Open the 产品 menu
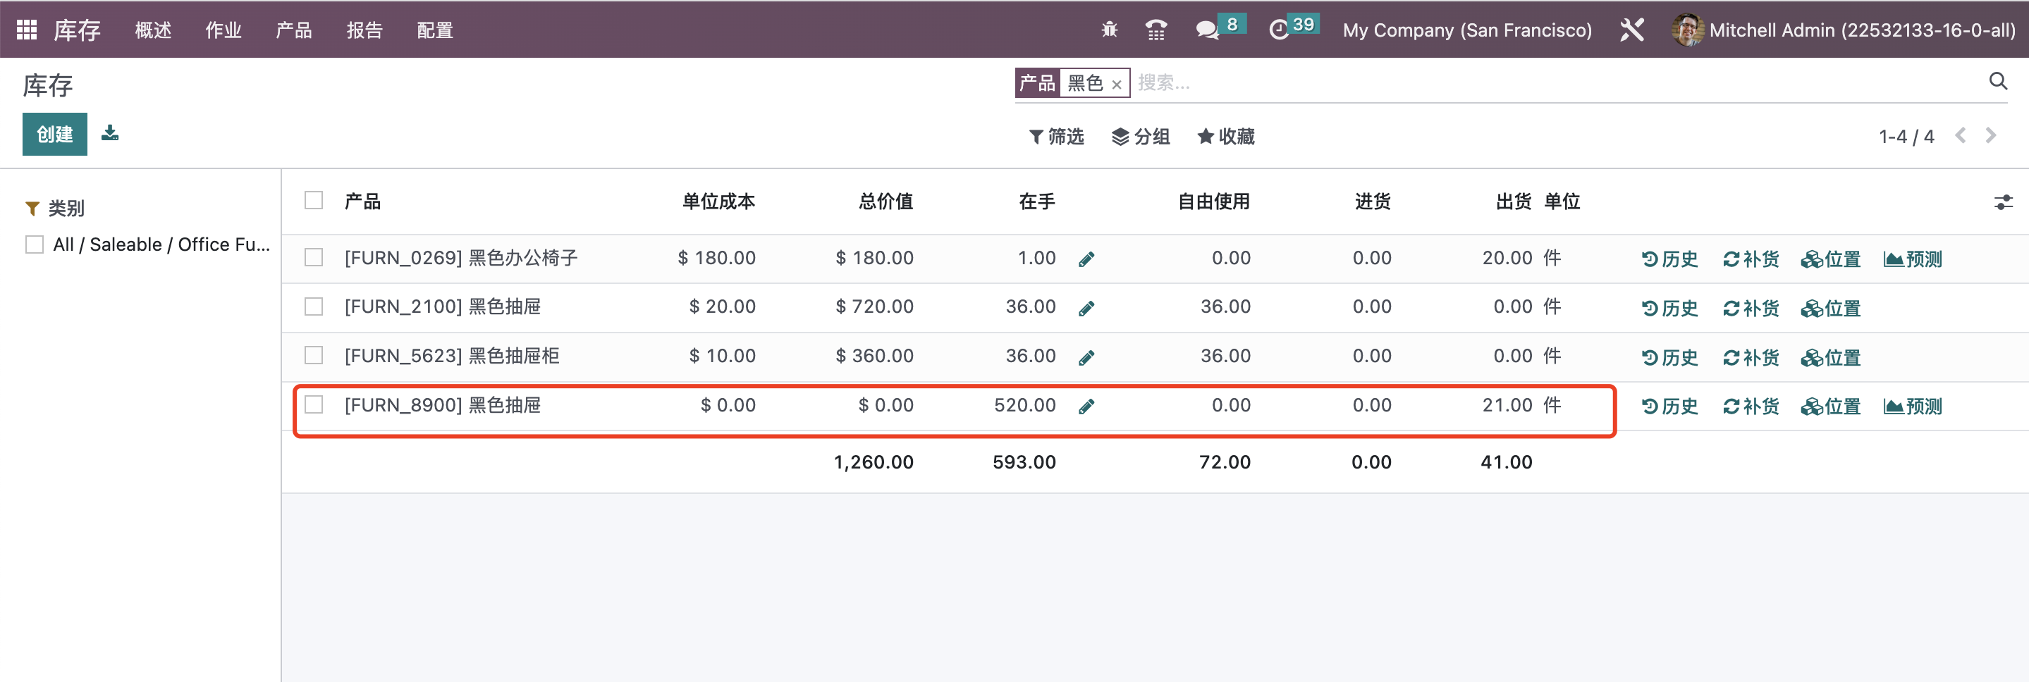The image size is (2029, 682). point(294,30)
